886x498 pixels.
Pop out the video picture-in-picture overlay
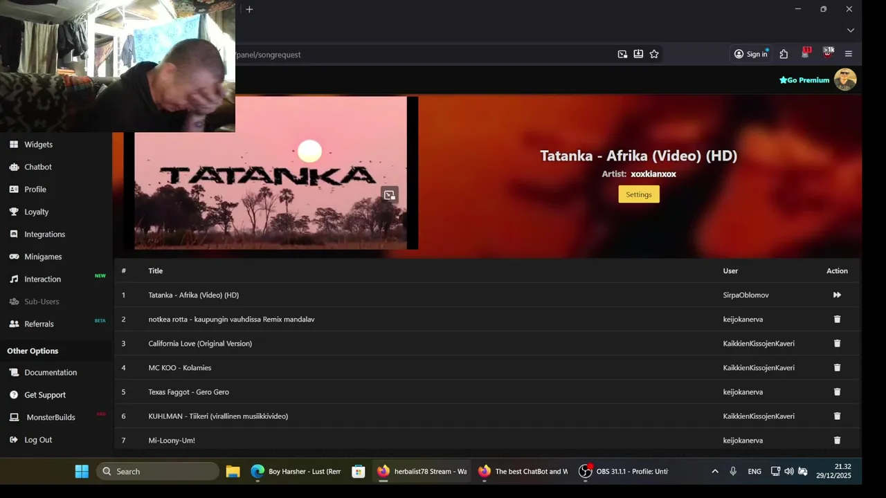tap(390, 195)
